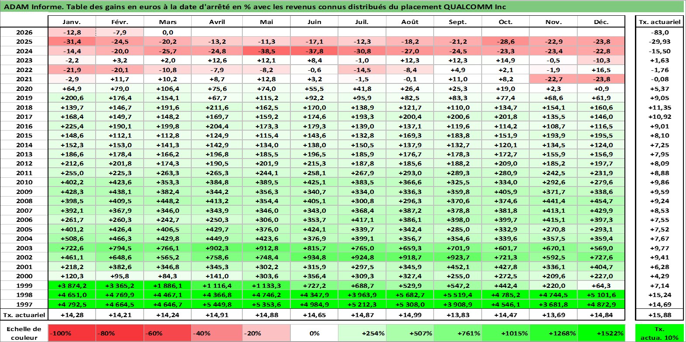Click the +16,5 cell for Déc. 2022

coord(601,70)
